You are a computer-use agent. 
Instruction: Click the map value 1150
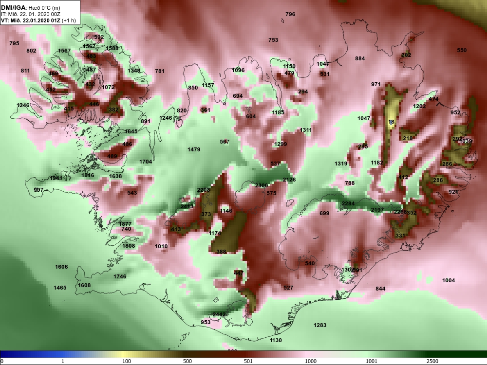(x=289, y=66)
